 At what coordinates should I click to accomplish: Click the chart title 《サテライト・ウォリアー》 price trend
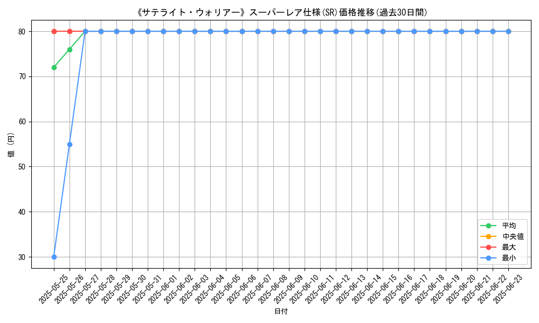[281, 12]
